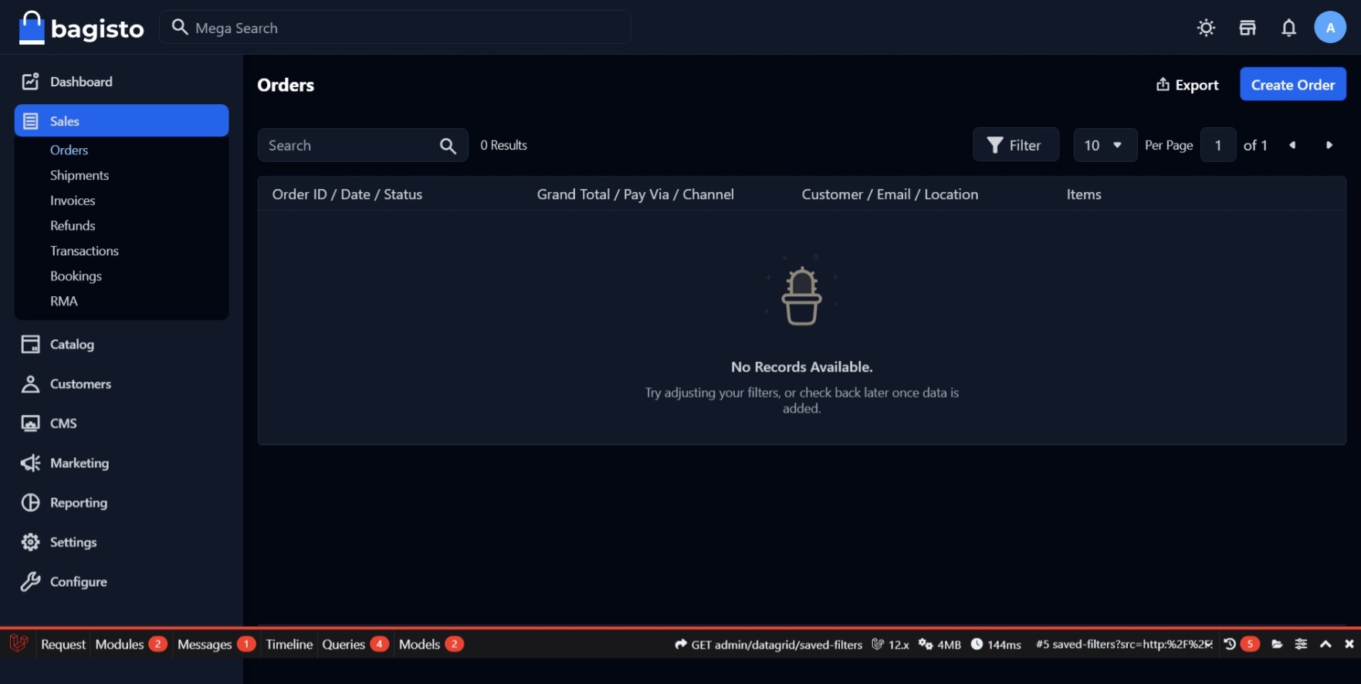Click the Items column header
This screenshot has width=1361, height=684.
coord(1084,194)
